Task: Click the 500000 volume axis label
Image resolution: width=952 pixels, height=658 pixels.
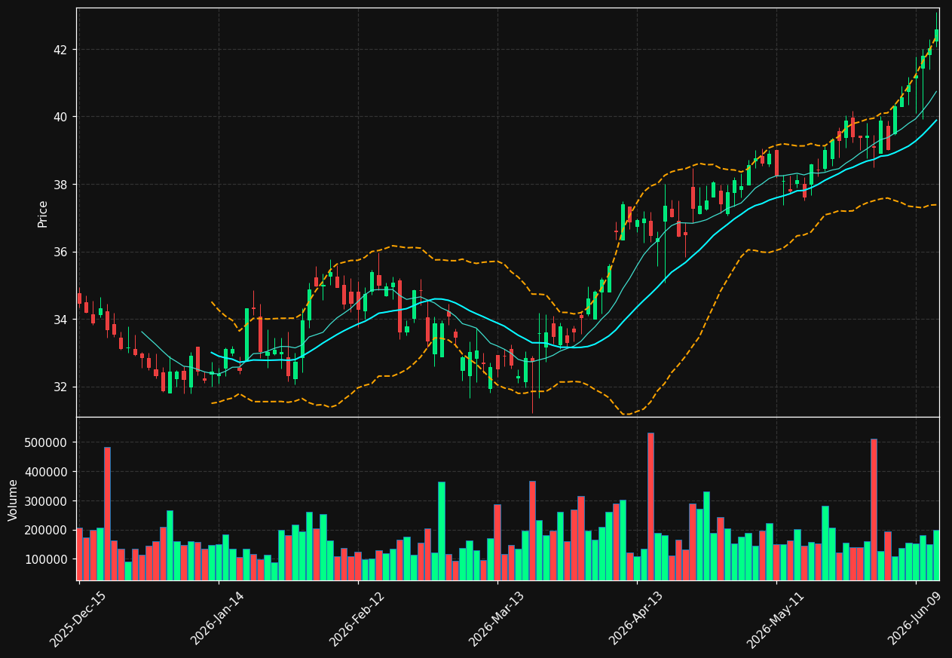Action: (45, 442)
